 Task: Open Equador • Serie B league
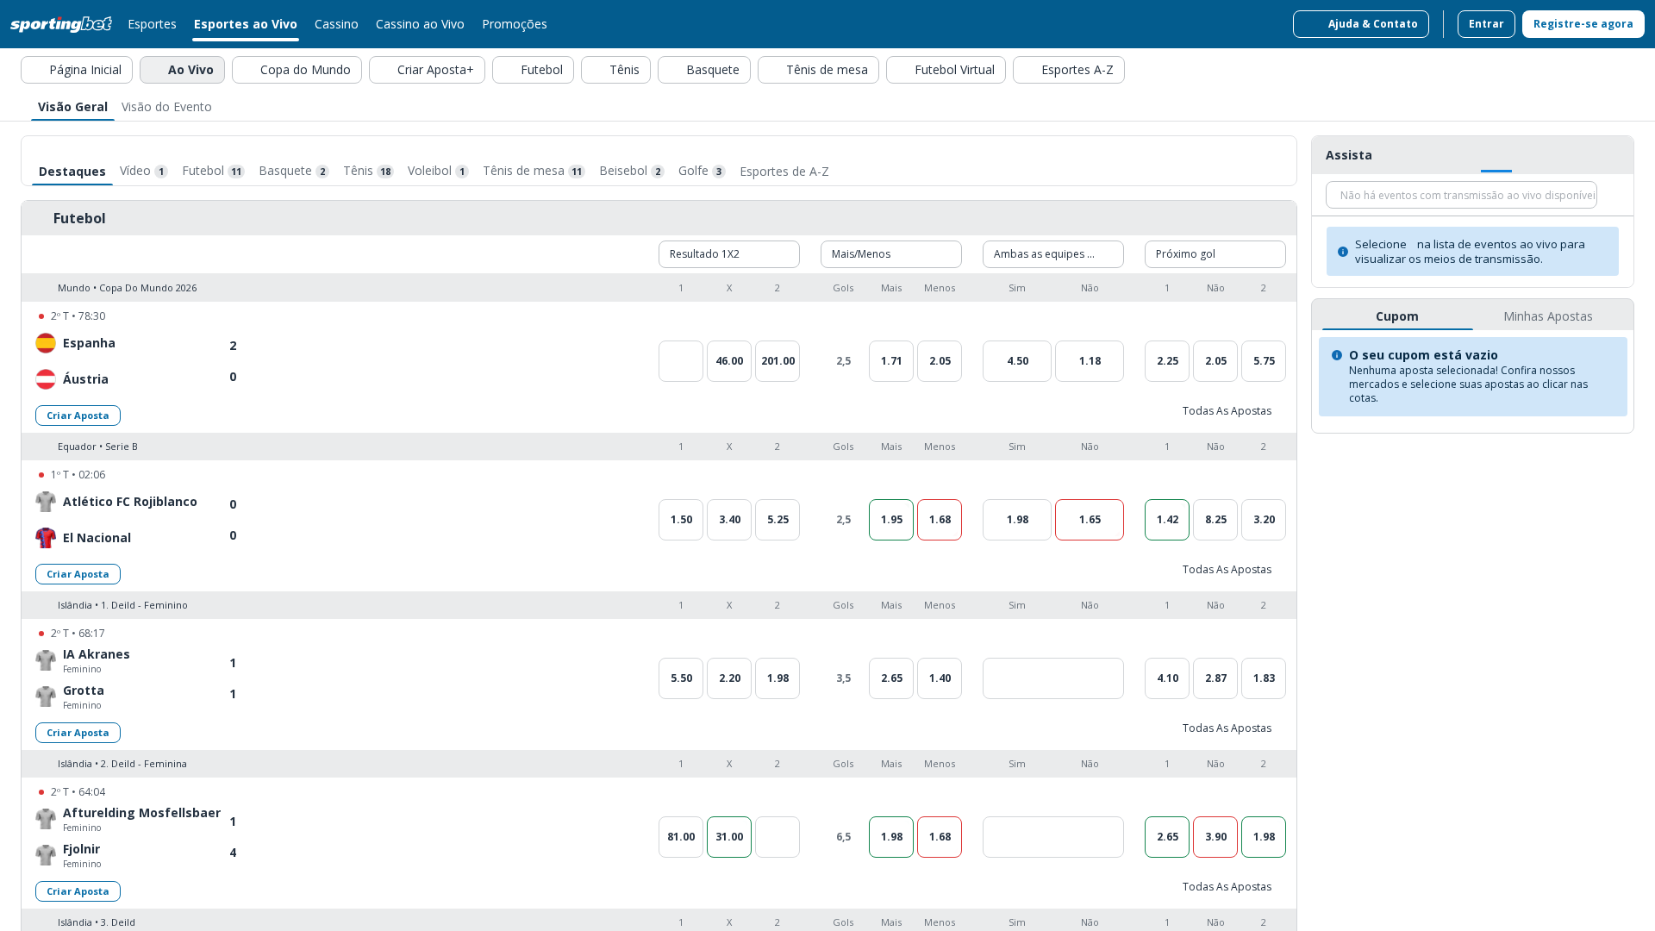point(97,447)
